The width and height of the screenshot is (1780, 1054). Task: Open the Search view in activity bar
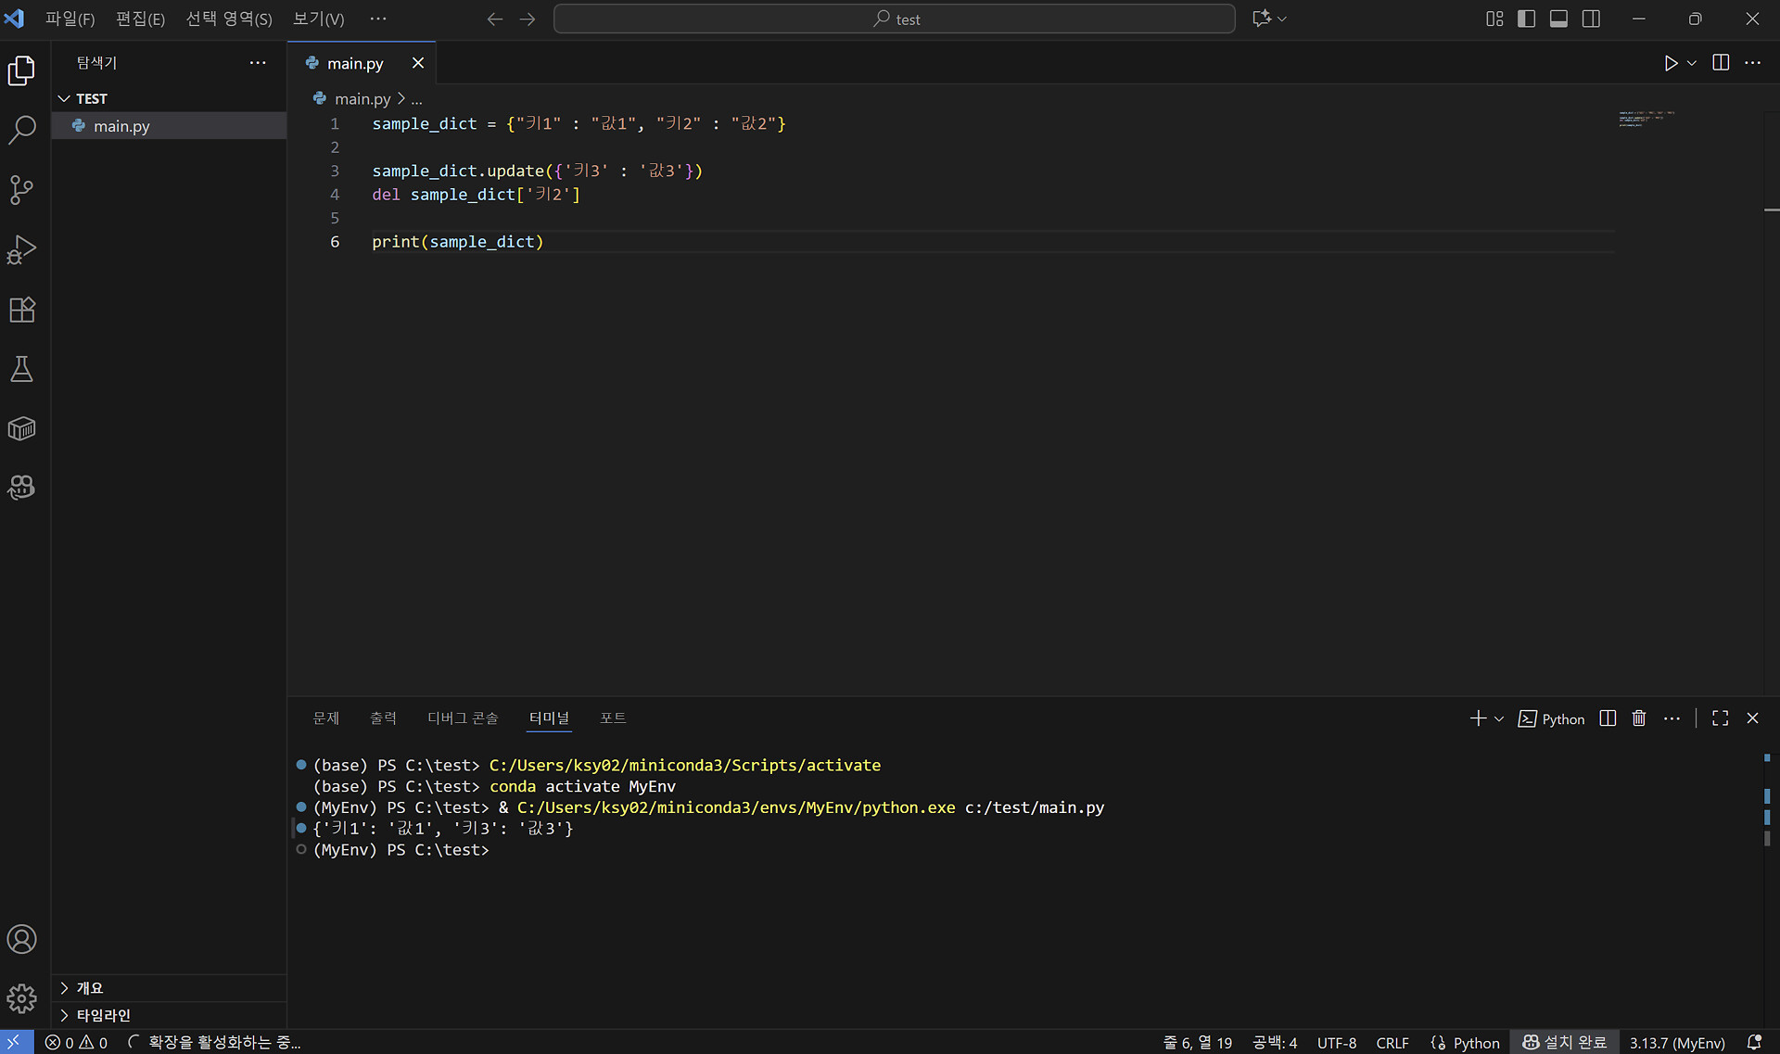pyautogui.click(x=21, y=130)
